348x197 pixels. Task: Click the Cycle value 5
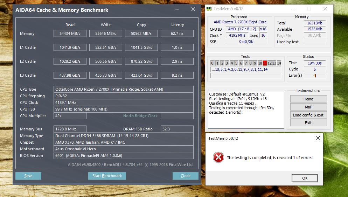tap(315, 69)
